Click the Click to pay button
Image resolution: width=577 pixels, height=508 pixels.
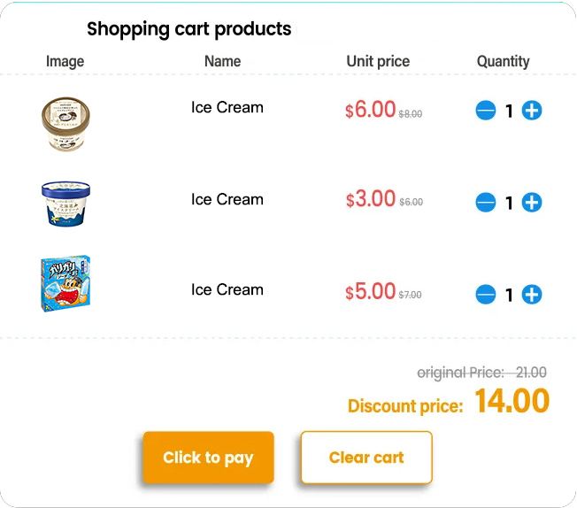pyautogui.click(x=208, y=458)
